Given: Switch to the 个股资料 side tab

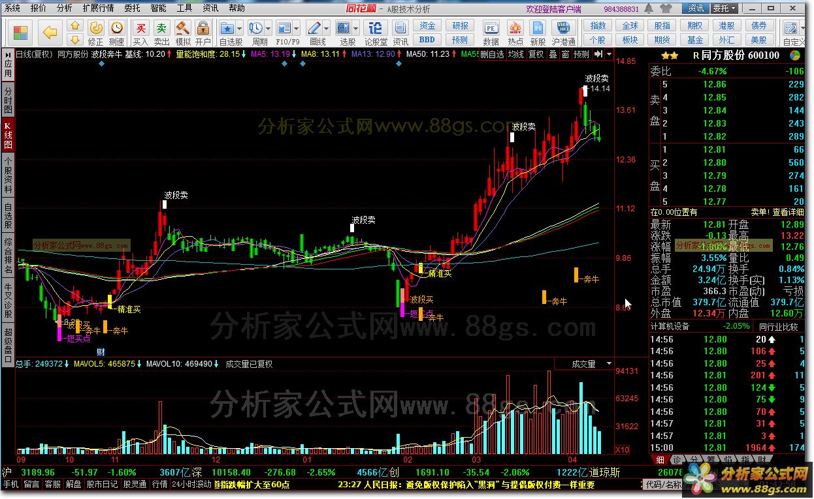Looking at the screenshot, I should coord(8,176).
